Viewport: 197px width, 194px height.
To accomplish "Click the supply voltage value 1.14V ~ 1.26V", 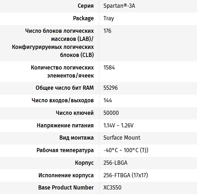I will [118, 125].
